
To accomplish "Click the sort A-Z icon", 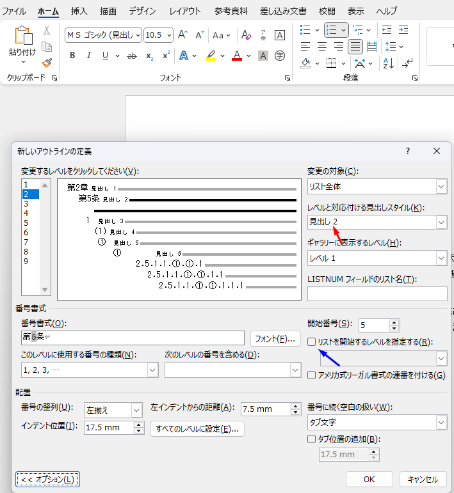I will pyautogui.click(x=387, y=63).
